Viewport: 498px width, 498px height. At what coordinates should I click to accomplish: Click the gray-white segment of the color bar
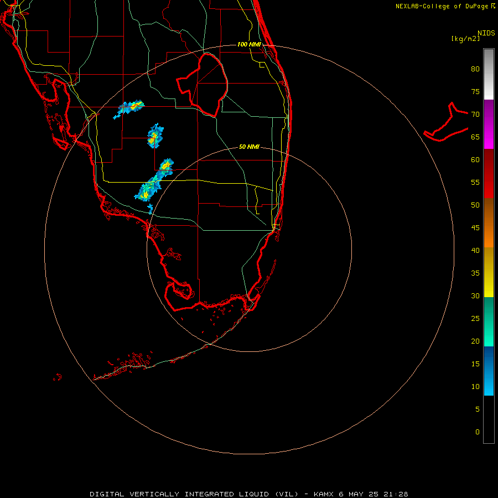tap(489, 74)
